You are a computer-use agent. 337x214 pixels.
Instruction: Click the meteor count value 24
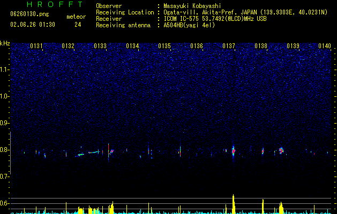pos(78,25)
